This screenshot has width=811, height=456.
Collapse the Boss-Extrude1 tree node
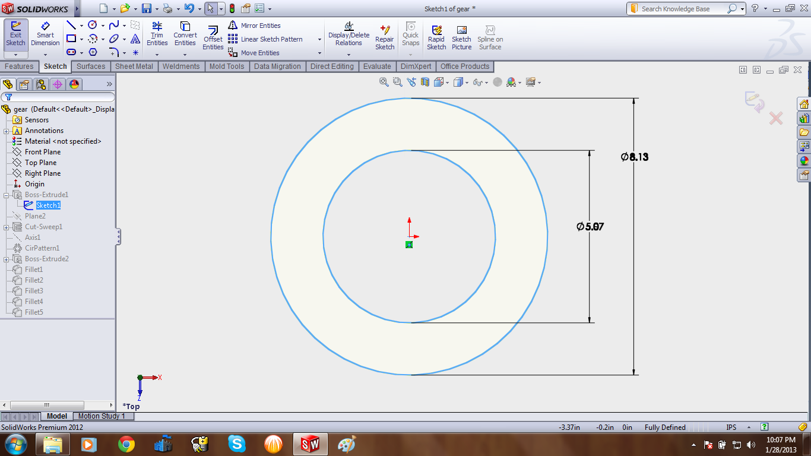click(7, 195)
